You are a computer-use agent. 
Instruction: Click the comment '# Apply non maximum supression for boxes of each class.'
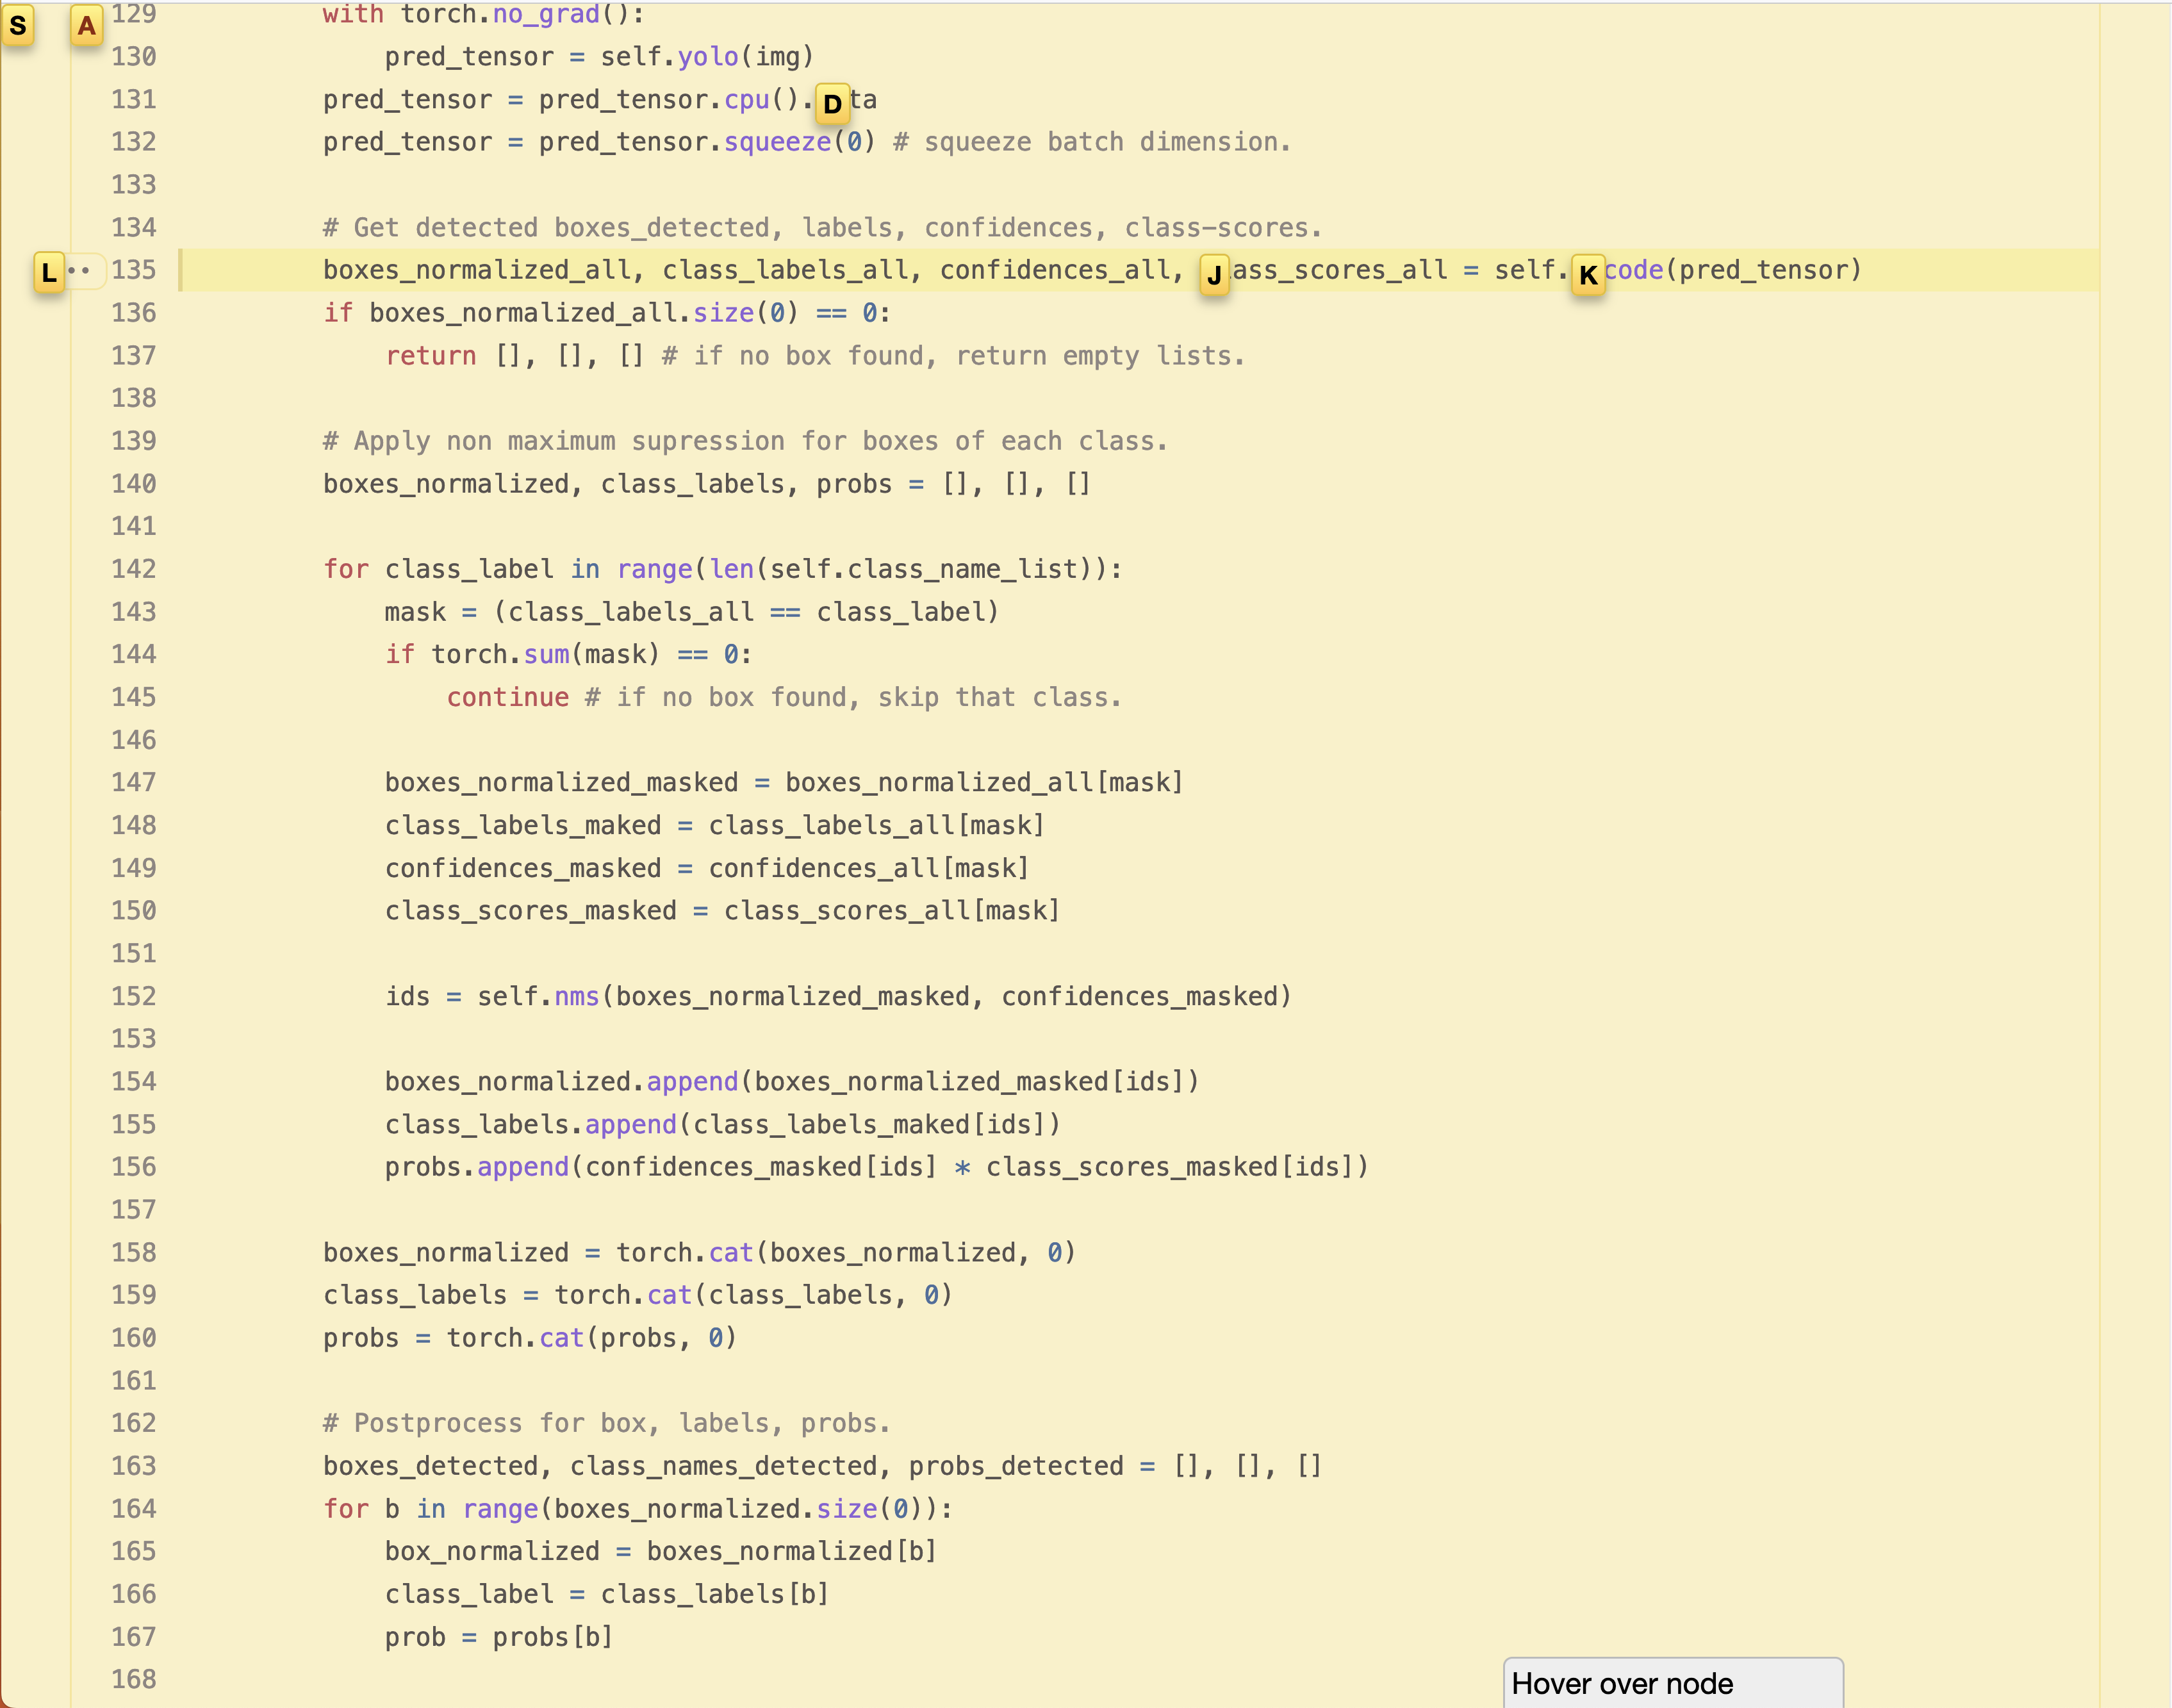click(745, 441)
